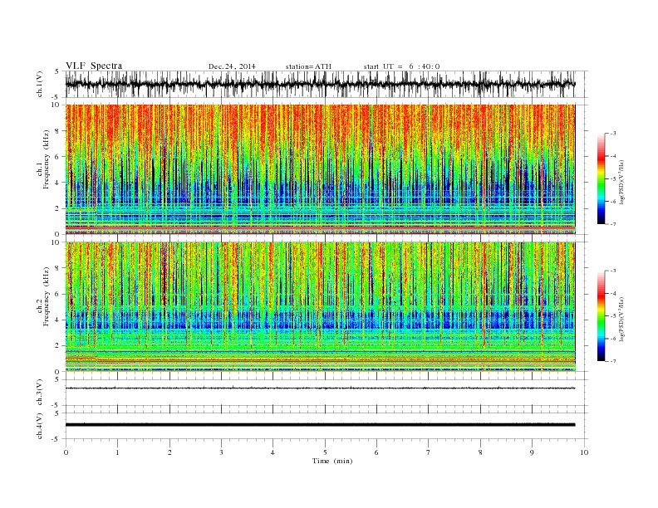Click the "-3" label on ch.2 color bar
Image resolution: width=658 pixels, height=508 pixels.
pos(613,271)
